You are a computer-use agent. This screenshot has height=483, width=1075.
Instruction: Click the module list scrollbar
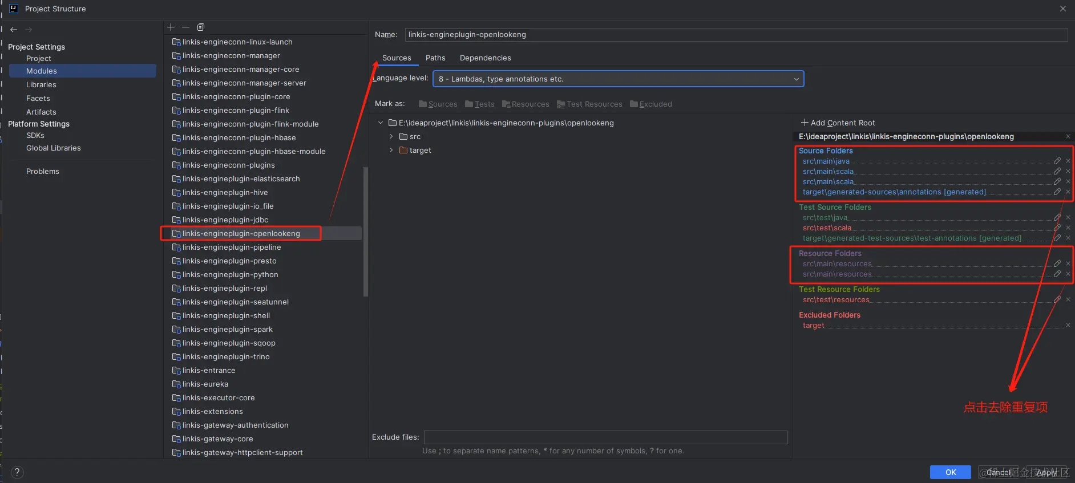click(x=366, y=232)
